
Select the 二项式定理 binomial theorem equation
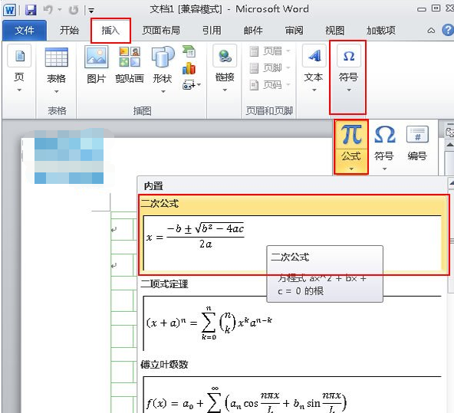click(x=292, y=323)
